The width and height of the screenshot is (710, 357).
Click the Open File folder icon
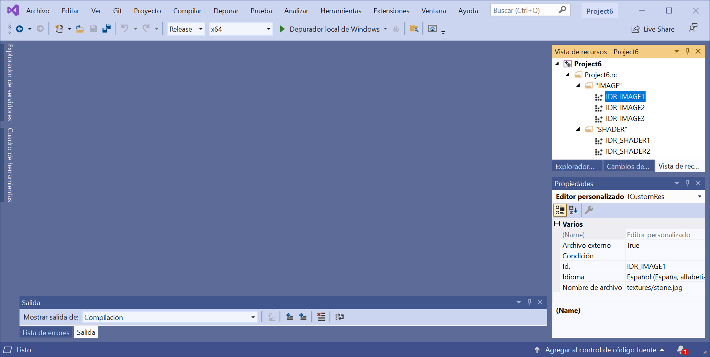tap(80, 29)
